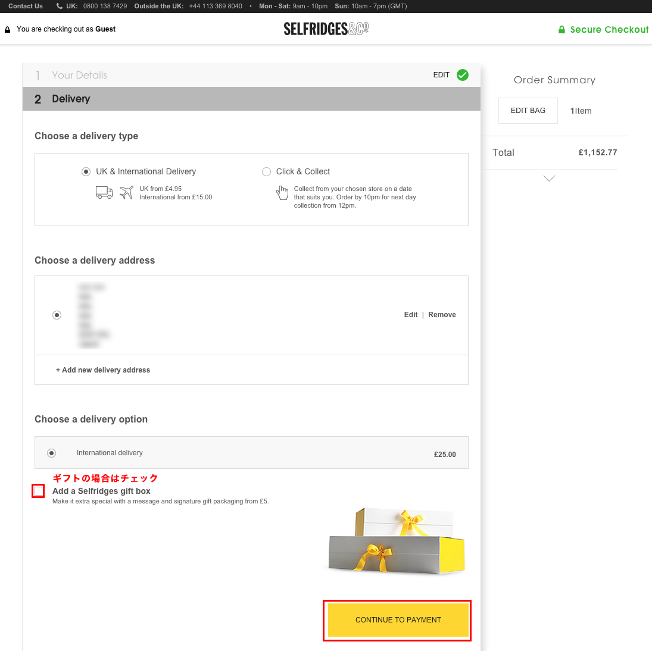This screenshot has height=651, width=652.
Task: Open the Your Details step header
Action: coord(251,75)
